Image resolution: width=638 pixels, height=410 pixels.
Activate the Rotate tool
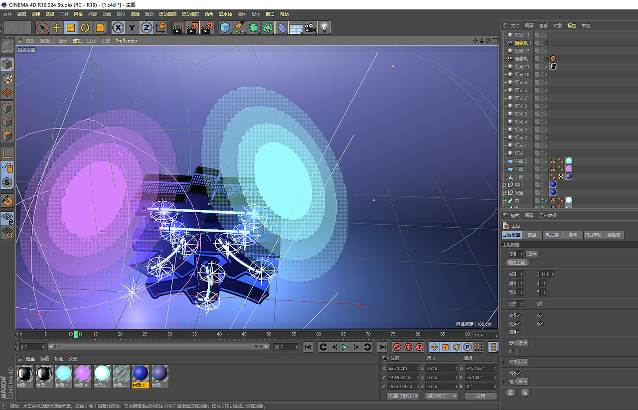(x=85, y=28)
